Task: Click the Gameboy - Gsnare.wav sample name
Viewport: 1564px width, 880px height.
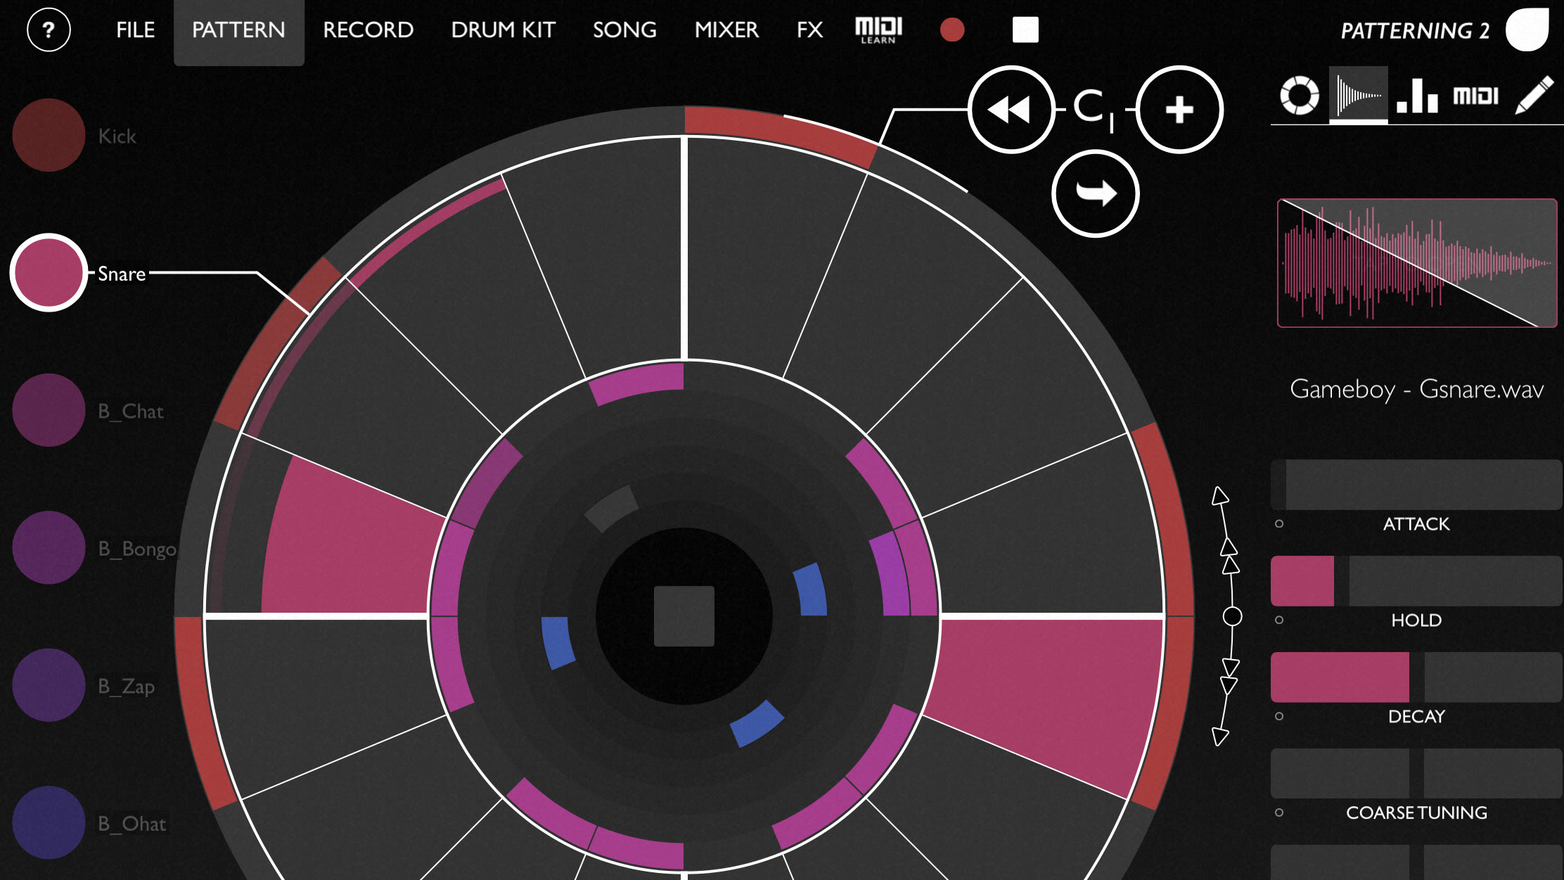Action: pos(1417,389)
